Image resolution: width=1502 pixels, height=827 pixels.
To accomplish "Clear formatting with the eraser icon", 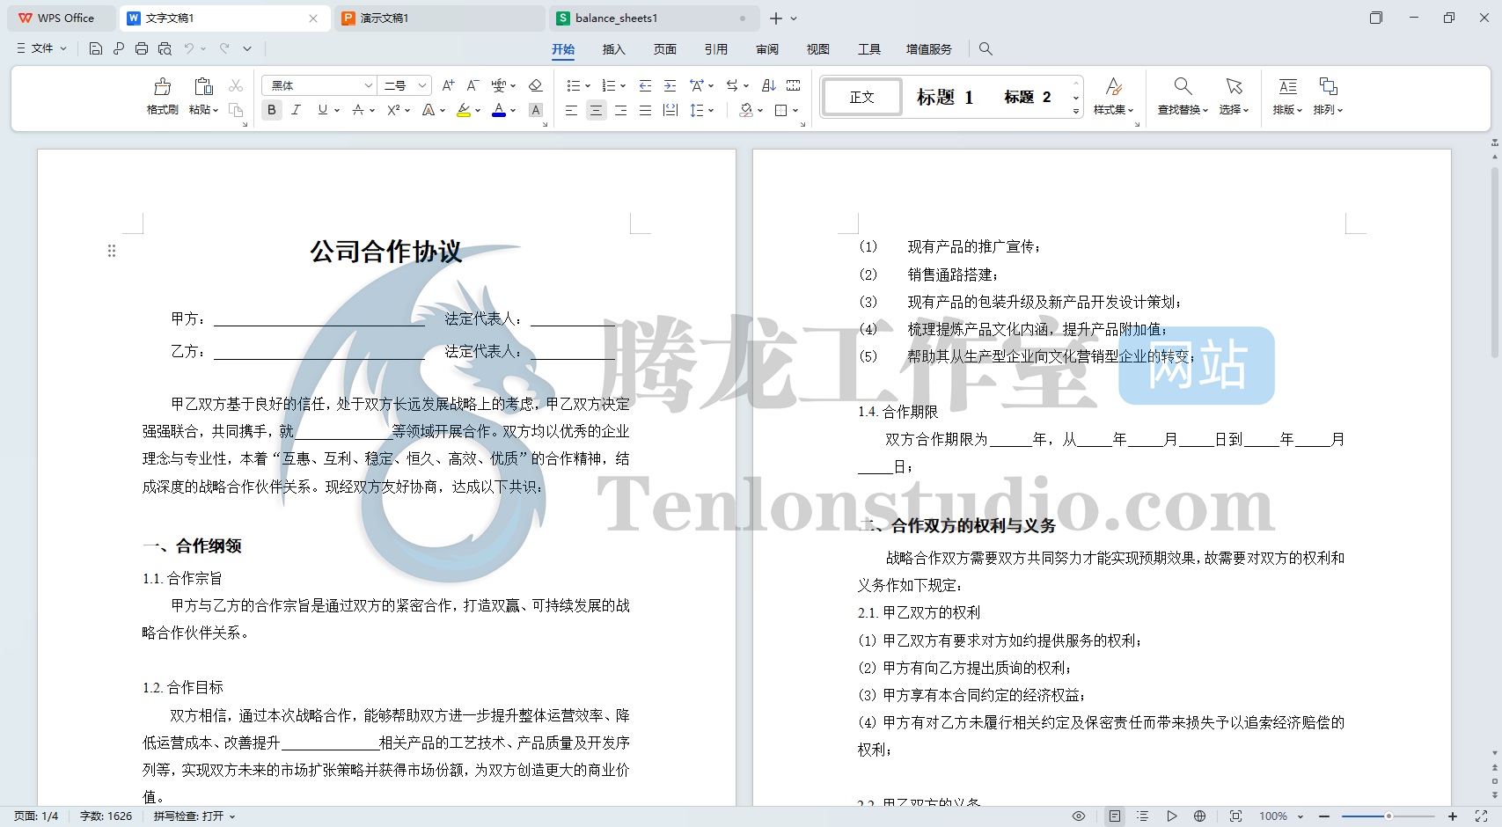I will pyautogui.click(x=535, y=85).
